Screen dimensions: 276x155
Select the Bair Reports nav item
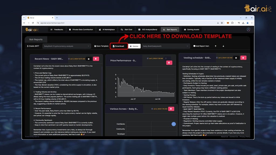click(x=170, y=30)
